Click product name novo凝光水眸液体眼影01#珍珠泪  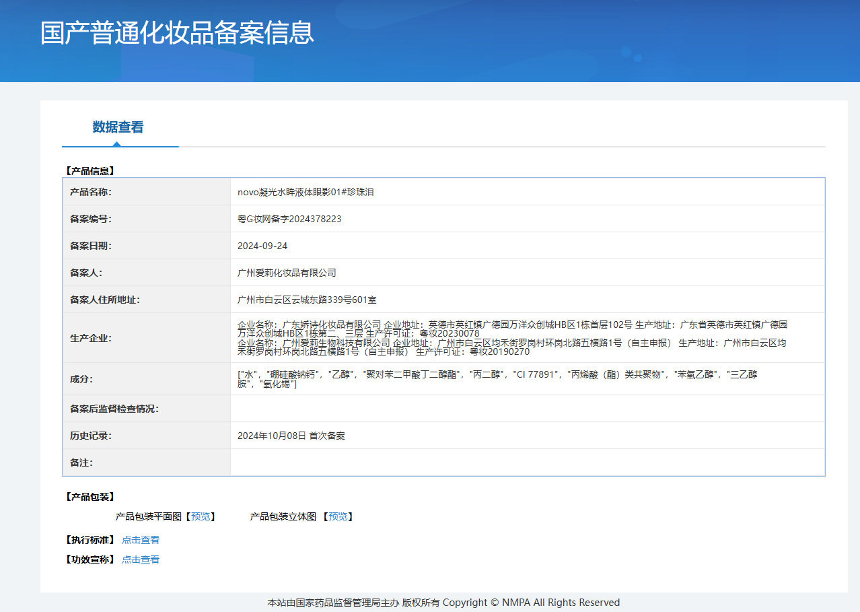306,192
